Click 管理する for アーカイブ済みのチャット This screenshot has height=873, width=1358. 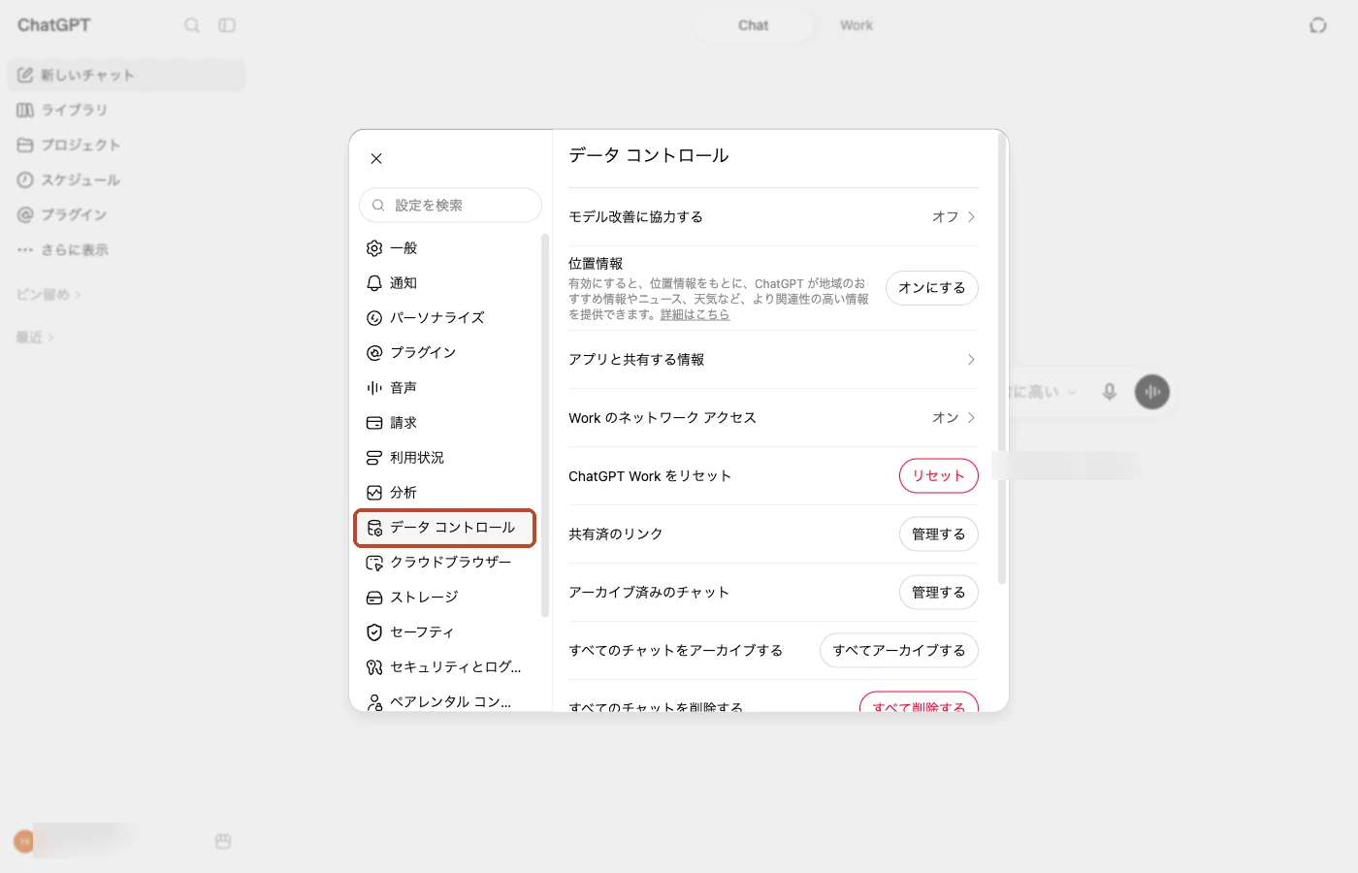coord(939,593)
